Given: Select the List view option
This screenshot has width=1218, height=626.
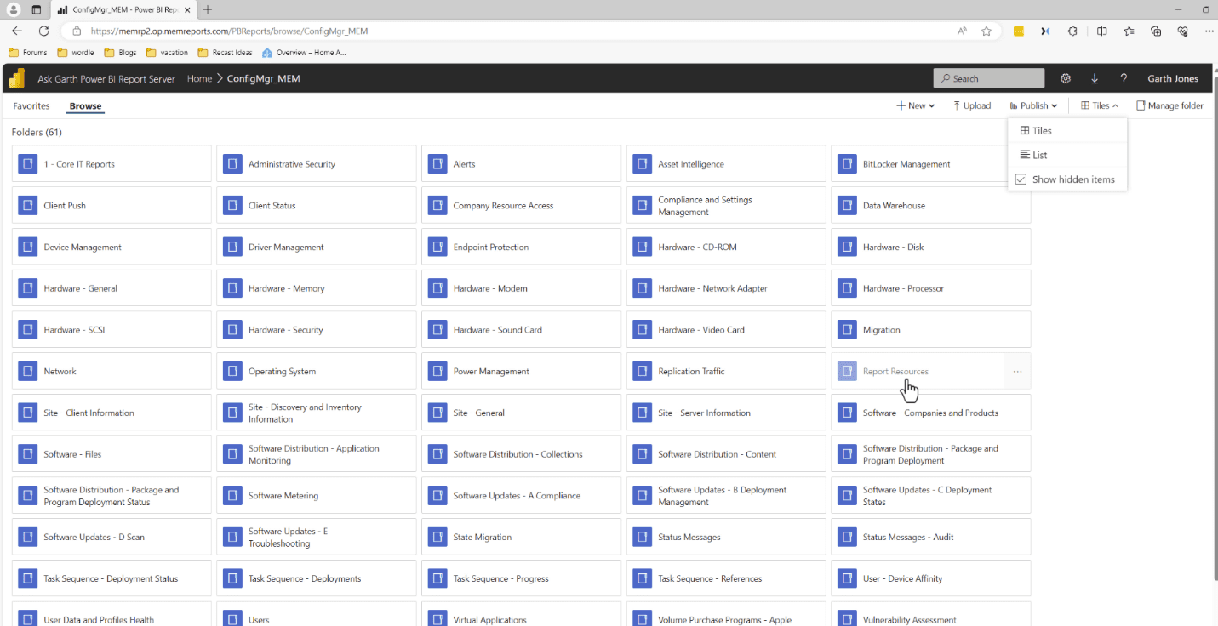Looking at the screenshot, I should (1067, 155).
